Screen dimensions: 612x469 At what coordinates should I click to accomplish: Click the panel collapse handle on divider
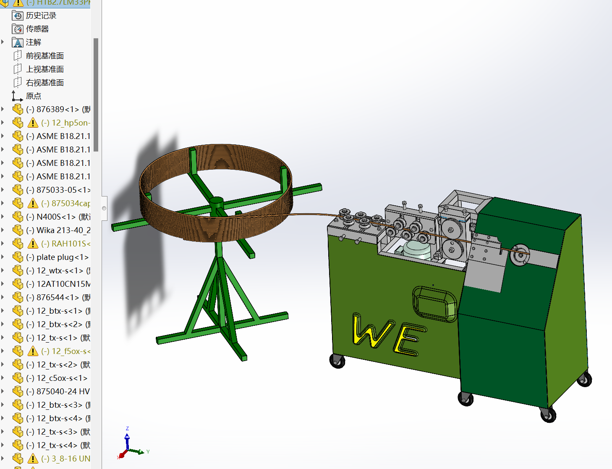104,208
